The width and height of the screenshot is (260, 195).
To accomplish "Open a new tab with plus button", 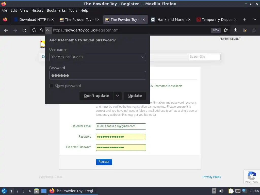I will pos(245,20).
